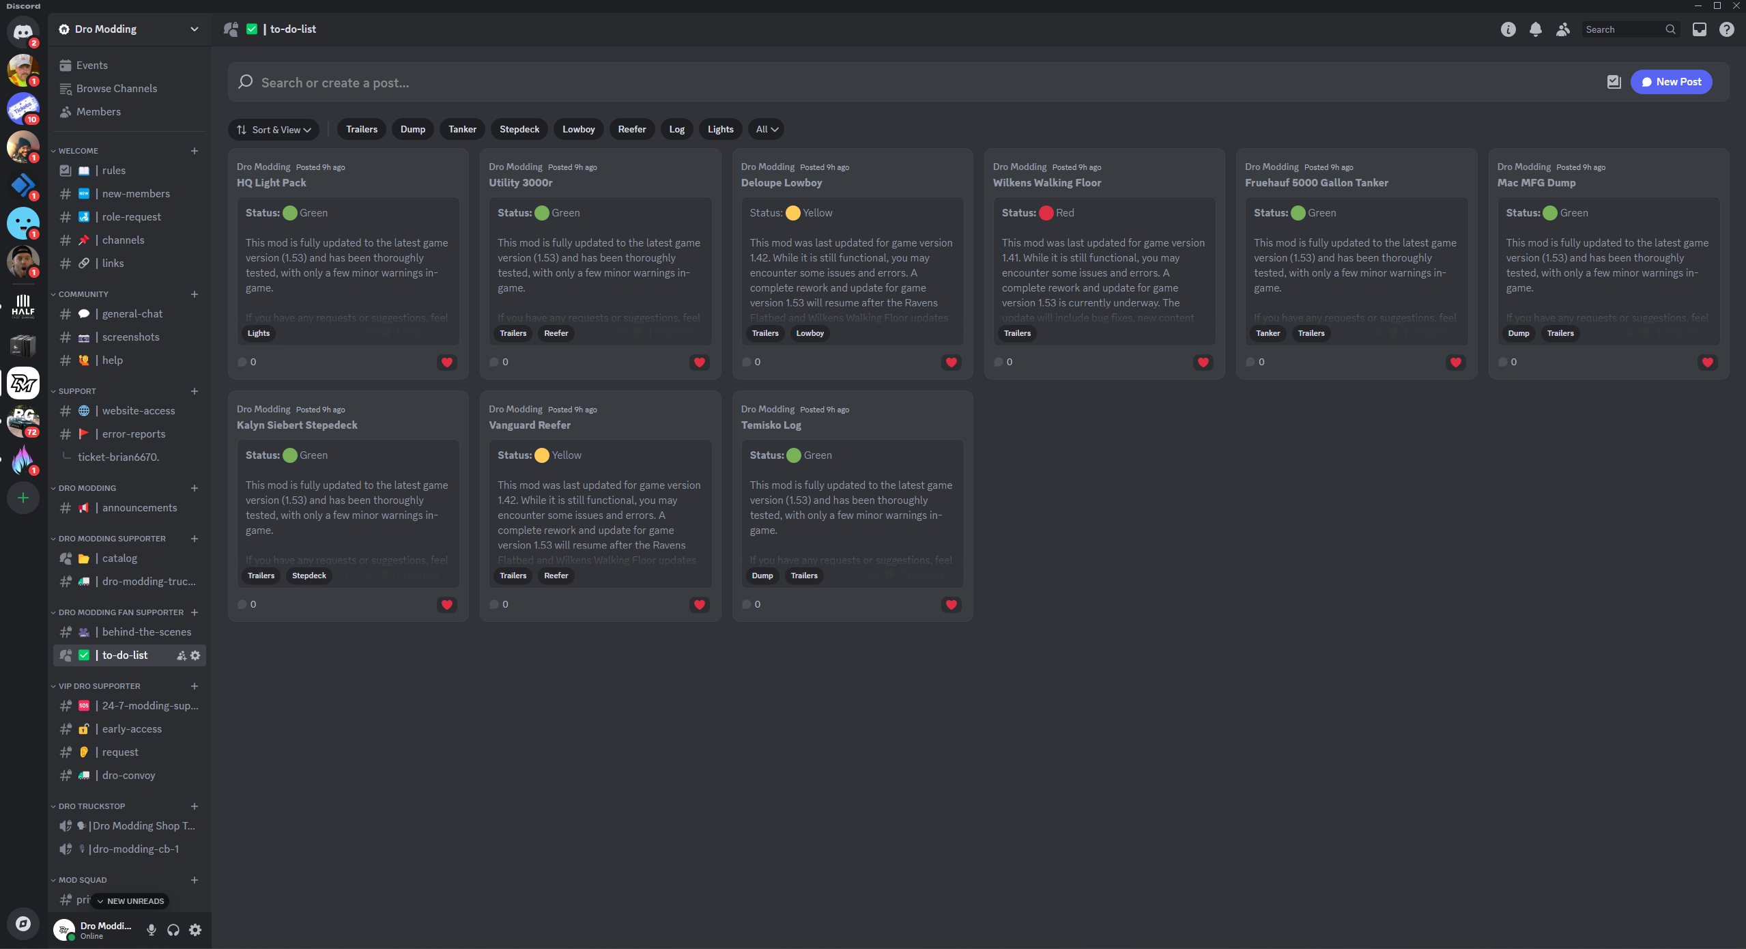Open the general-chat channel

tap(130, 314)
